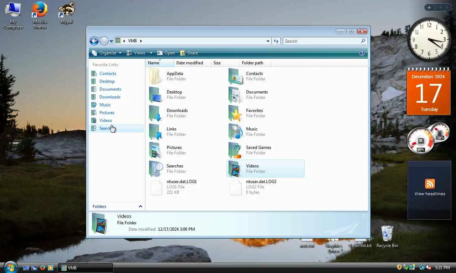Click the search magnifier icon

[363, 41]
